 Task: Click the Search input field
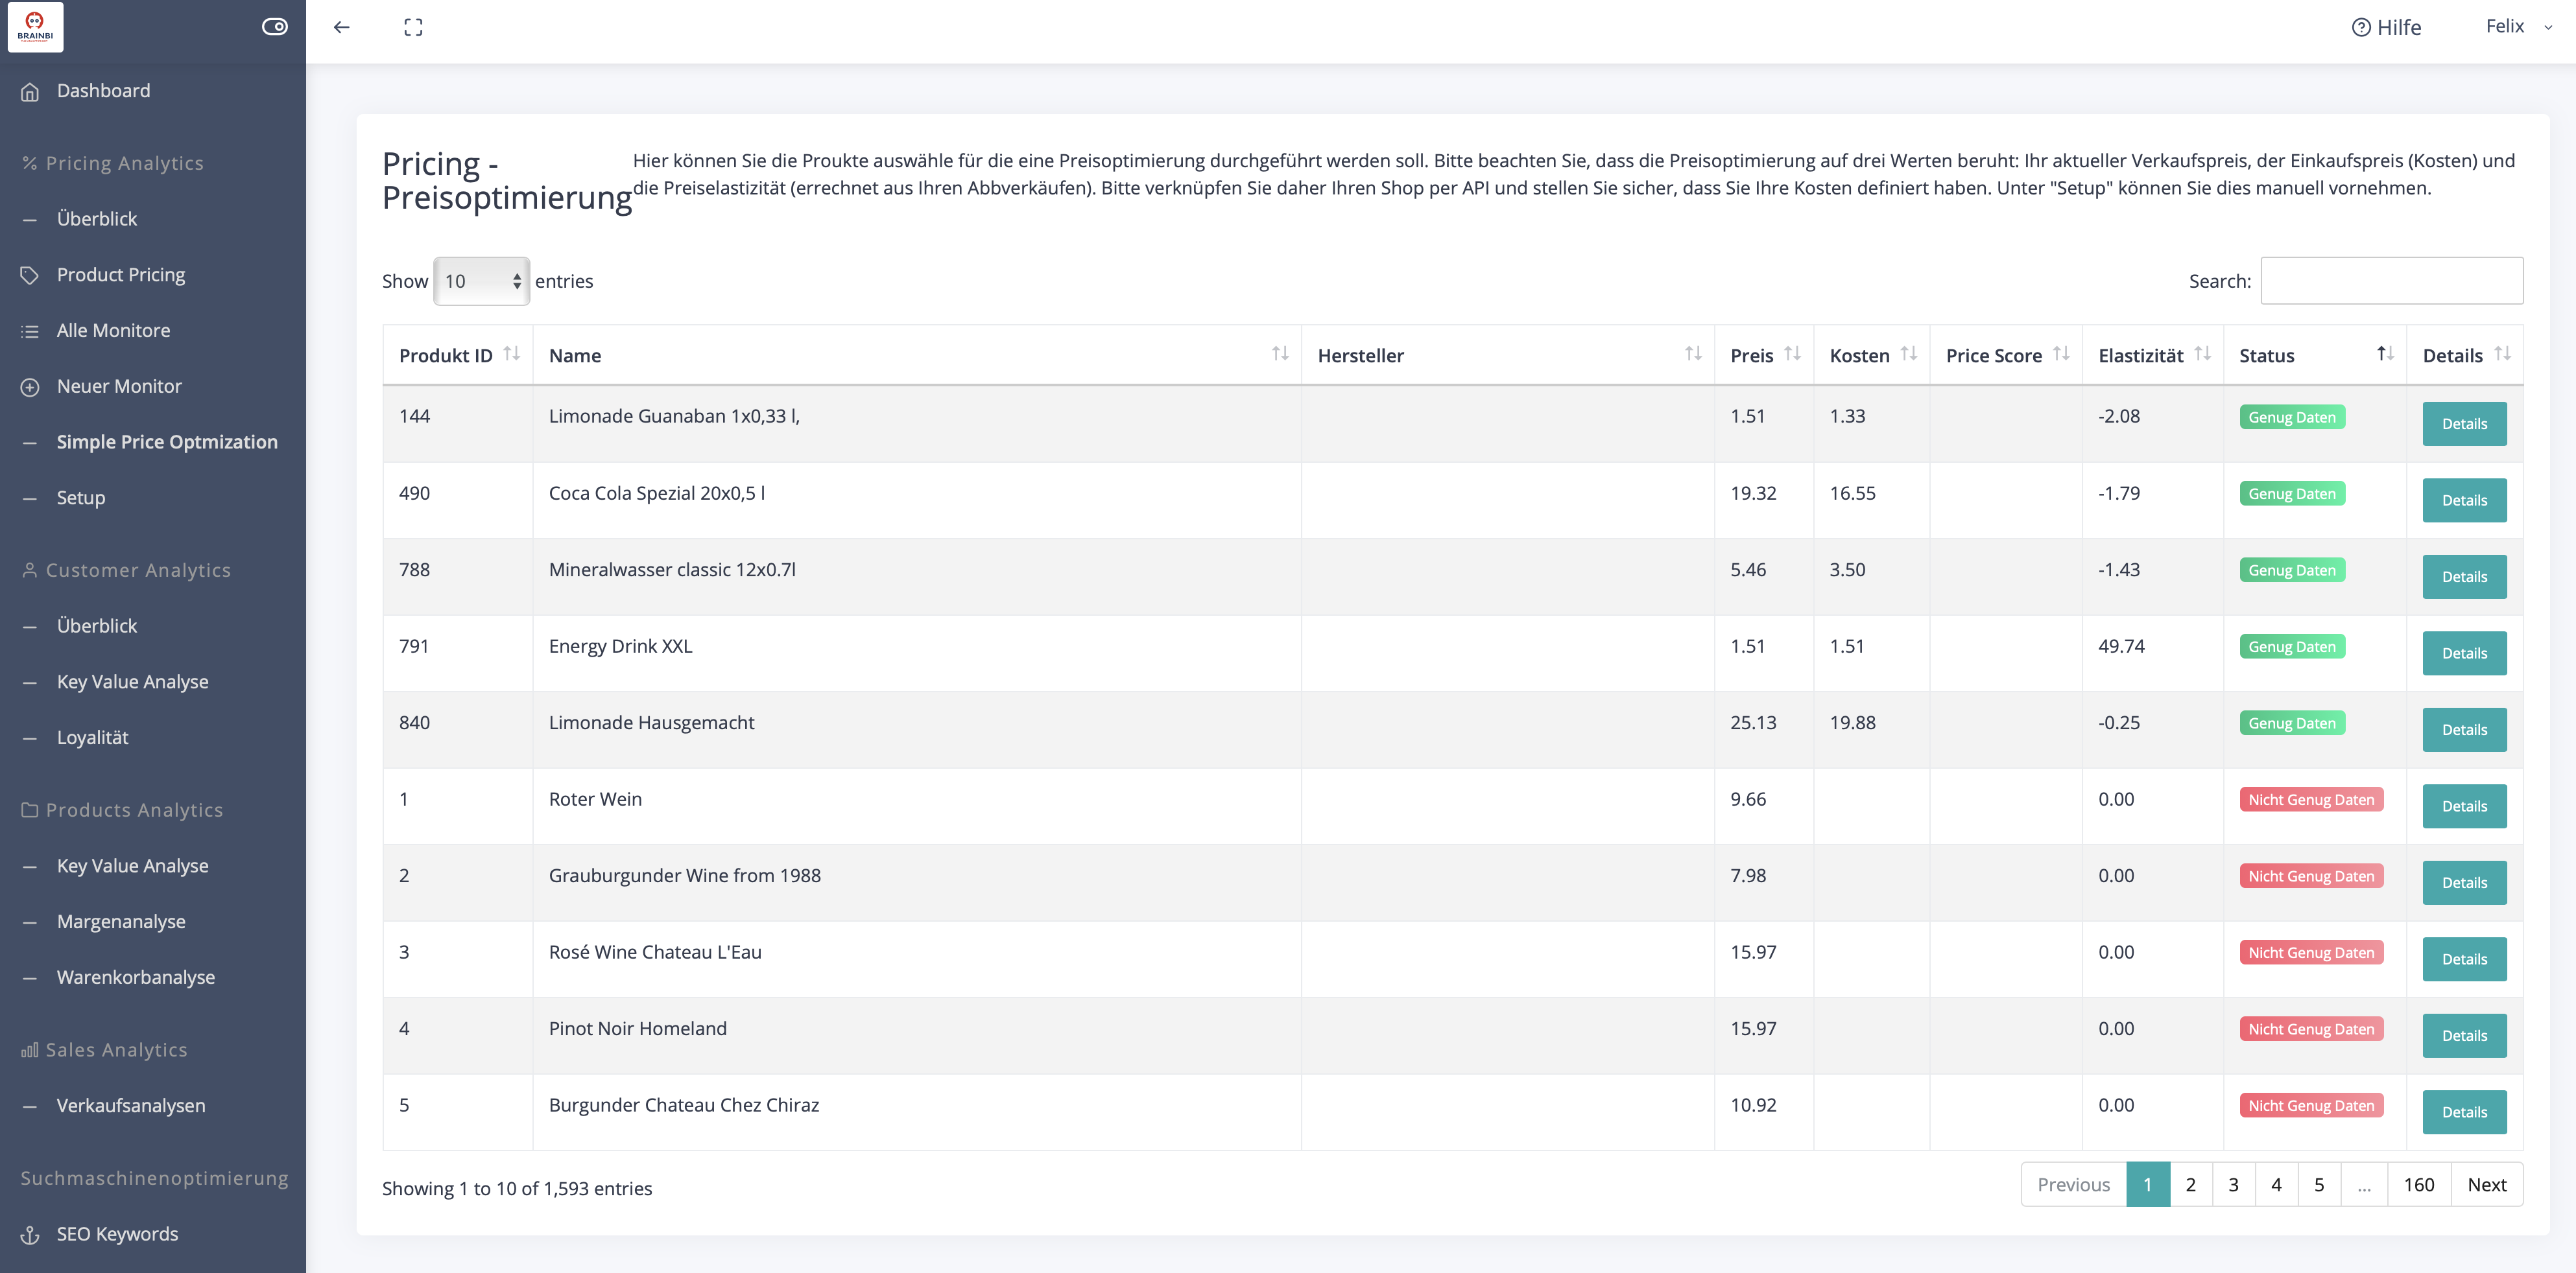pyautogui.click(x=2391, y=281)
